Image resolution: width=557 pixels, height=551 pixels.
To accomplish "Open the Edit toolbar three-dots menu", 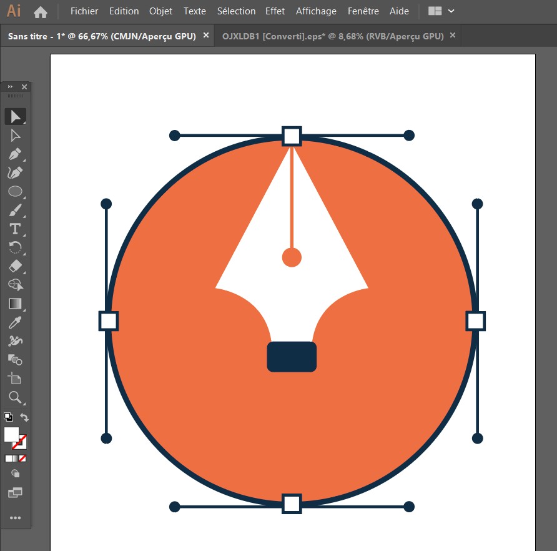I will click(x=16, y=518).
